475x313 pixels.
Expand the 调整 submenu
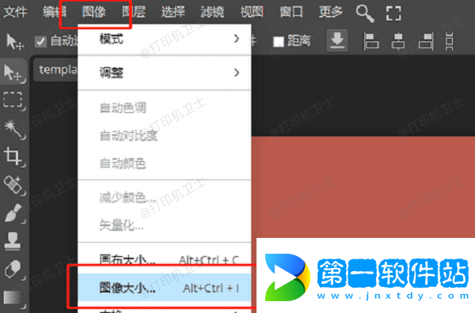pyautogui.click(x=165, y=73)
